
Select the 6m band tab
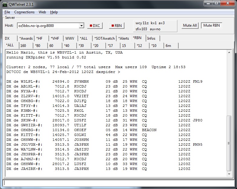(x=168, y=46)
